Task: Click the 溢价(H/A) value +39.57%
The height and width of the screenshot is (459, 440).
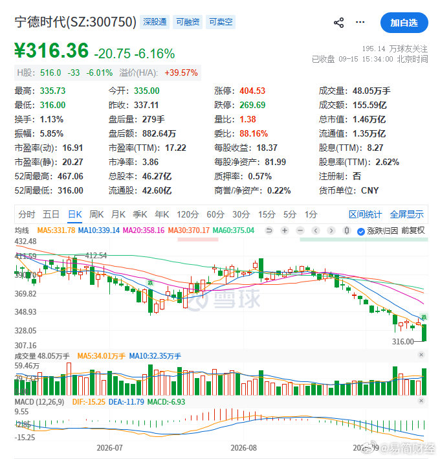Action: pyautogui.click(x=181, y=73)
